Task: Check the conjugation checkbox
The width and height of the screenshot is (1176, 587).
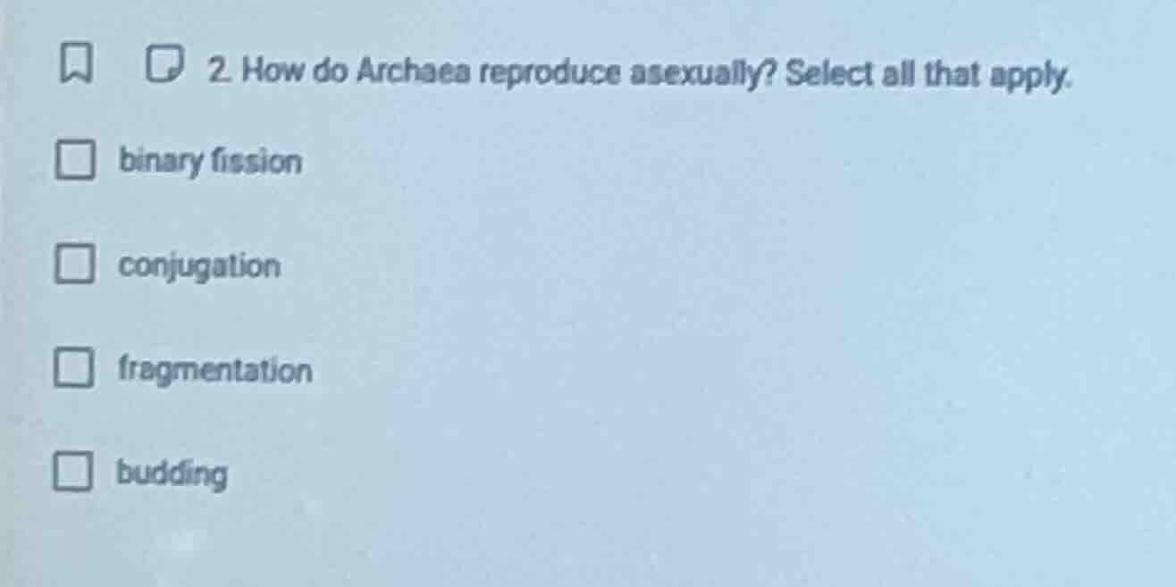Action: tap(75, 264)
